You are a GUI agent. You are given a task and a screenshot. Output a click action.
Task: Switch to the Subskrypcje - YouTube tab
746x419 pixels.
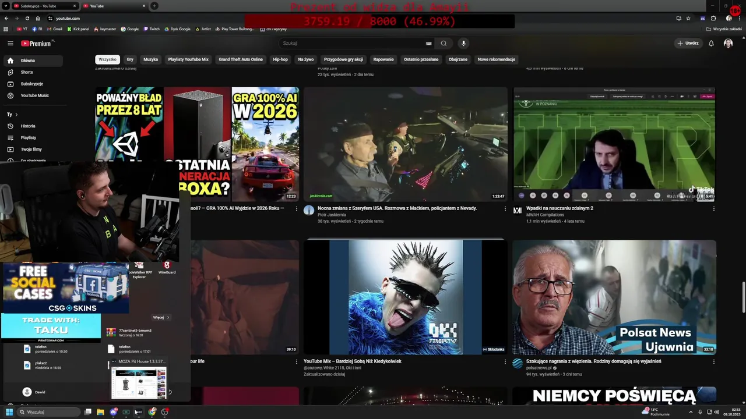click(44, 6)
